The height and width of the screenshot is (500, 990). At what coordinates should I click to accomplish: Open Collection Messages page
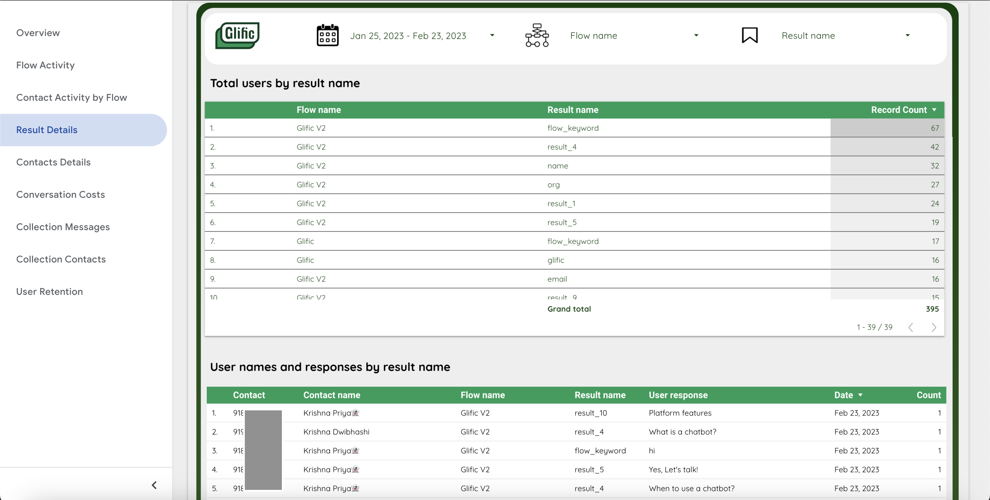(x=63, y=227)
